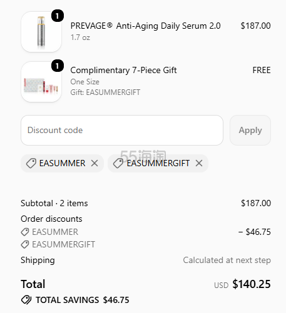Select the Complimentary 7-Piece Gift title
The image size is (286, 313).
pyautogui.click(x=123, y=70)
